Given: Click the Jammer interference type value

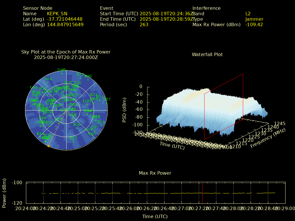Looking at the screenshot, I should [254, 19].
